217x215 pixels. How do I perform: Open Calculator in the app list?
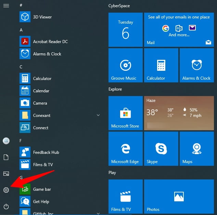60,78
